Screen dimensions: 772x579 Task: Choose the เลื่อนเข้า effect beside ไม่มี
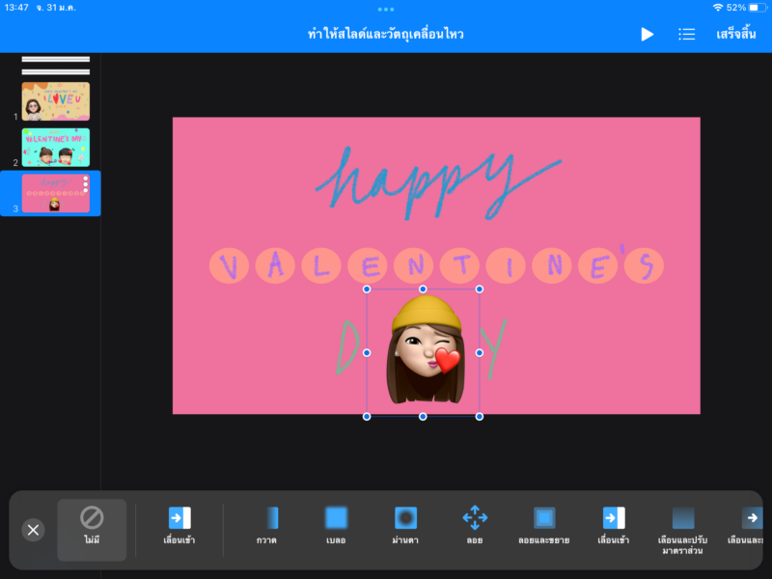179,526
